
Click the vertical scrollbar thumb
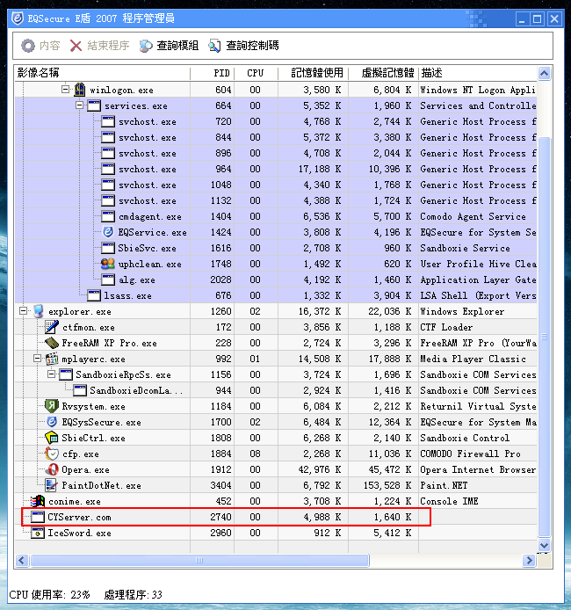pyautogui.click(x=544, y=337)
